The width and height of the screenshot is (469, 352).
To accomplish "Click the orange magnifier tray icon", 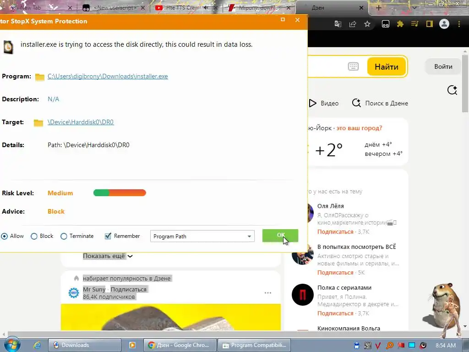I will click(390, 346).
